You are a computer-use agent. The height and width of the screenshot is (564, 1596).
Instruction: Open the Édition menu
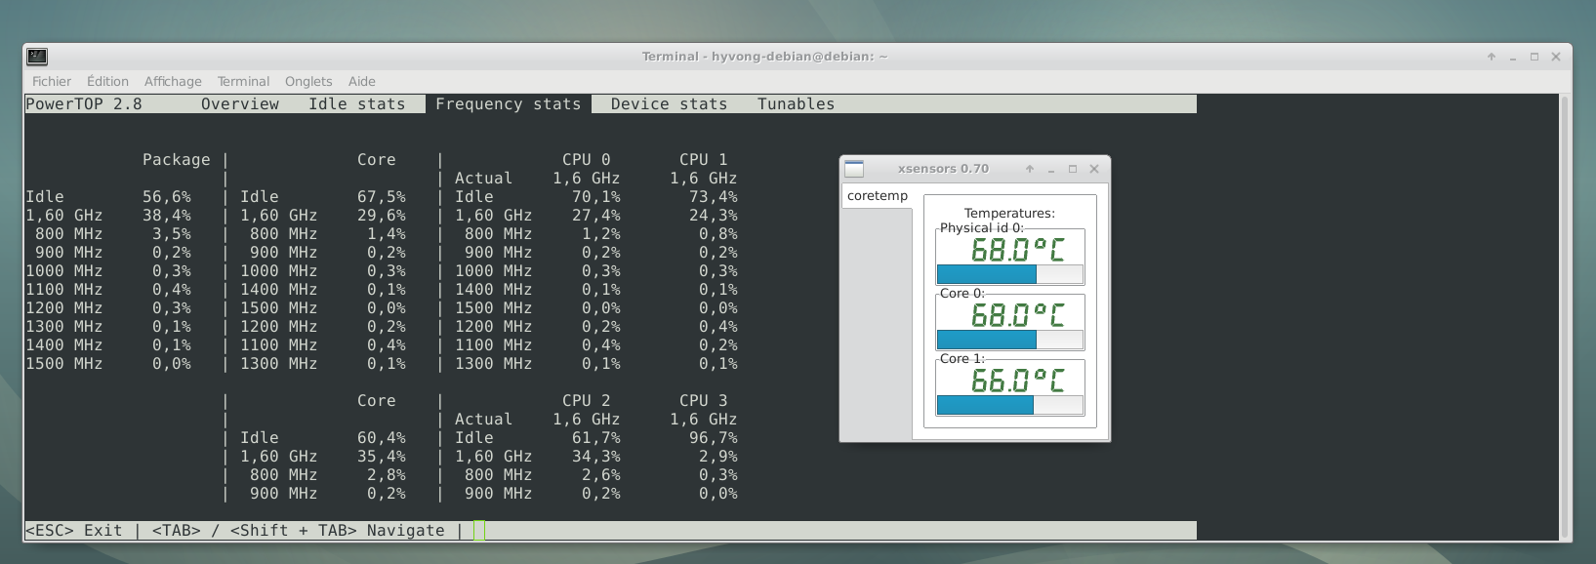tap(107, 81)
